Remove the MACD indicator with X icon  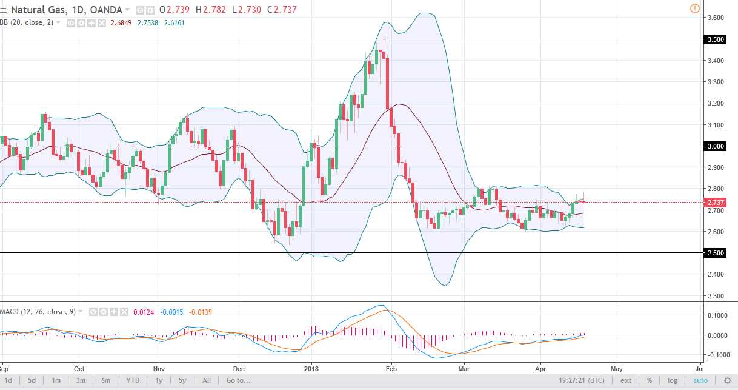124,312
